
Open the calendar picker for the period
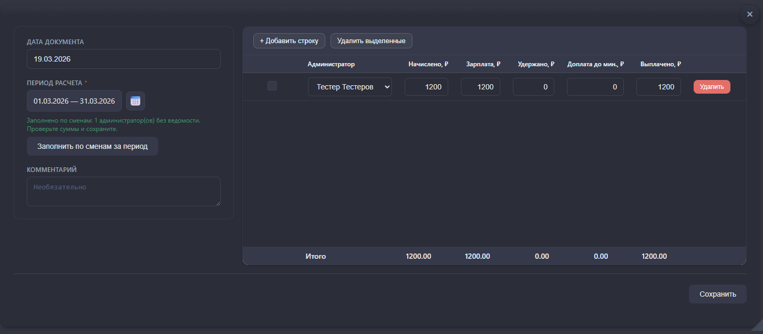136,101
